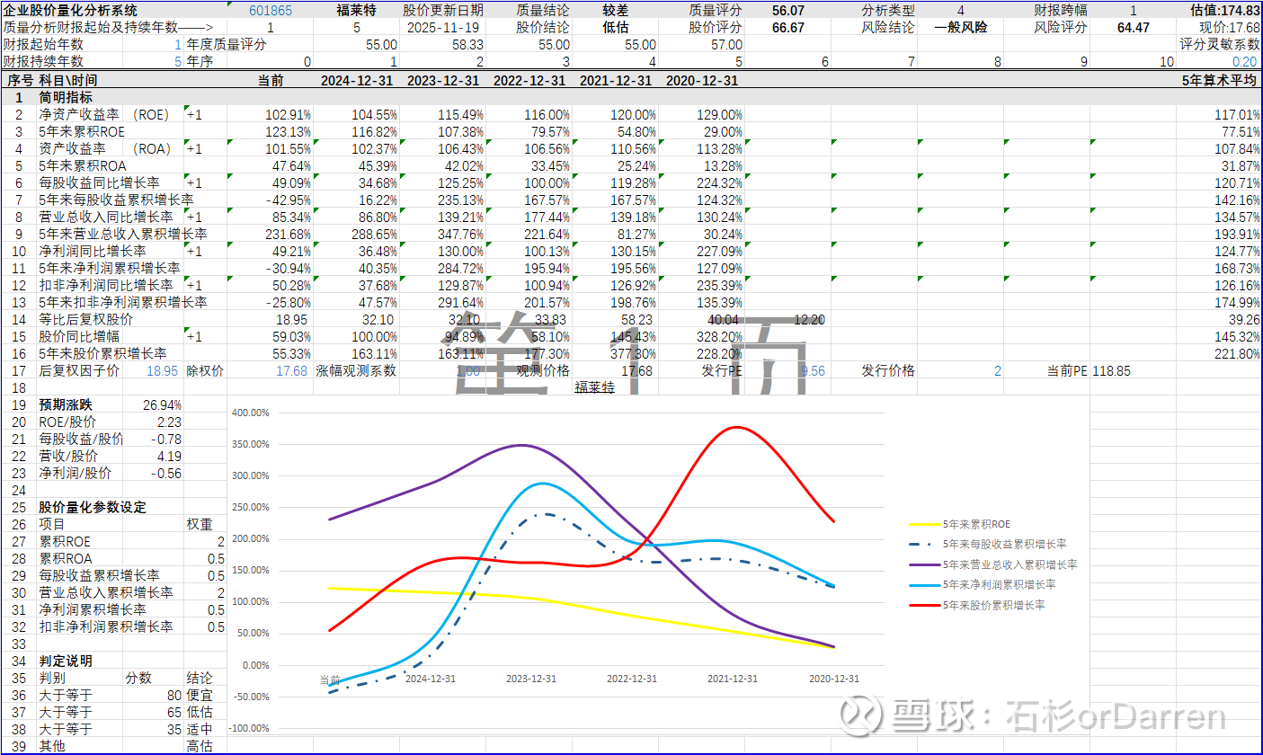Click the 5年来累积ROA row label

pos(83,165)
